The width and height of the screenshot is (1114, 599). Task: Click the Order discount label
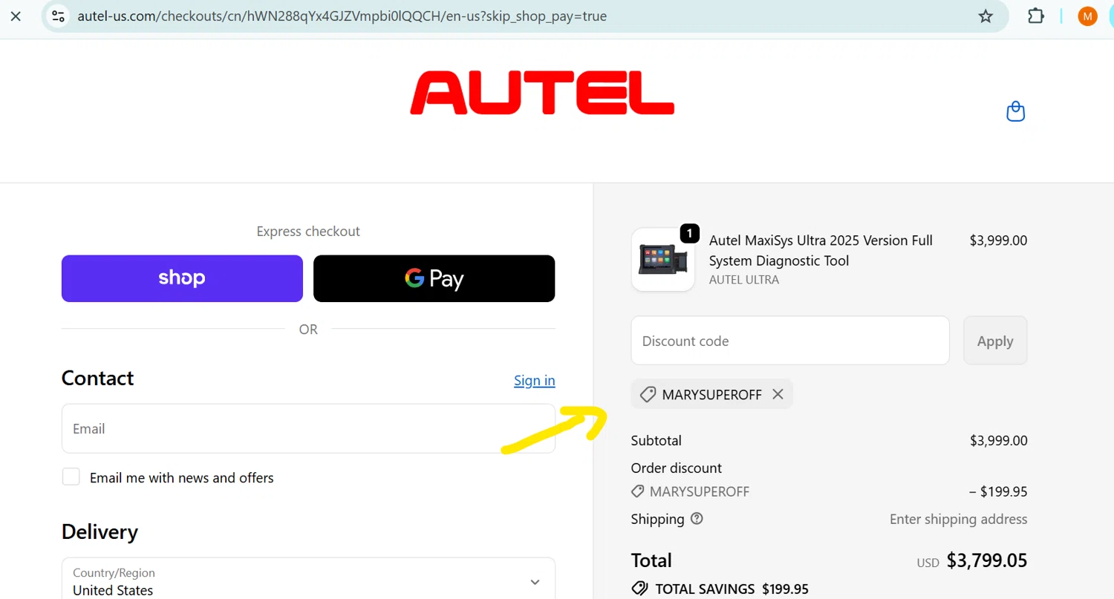pos(677,468)
